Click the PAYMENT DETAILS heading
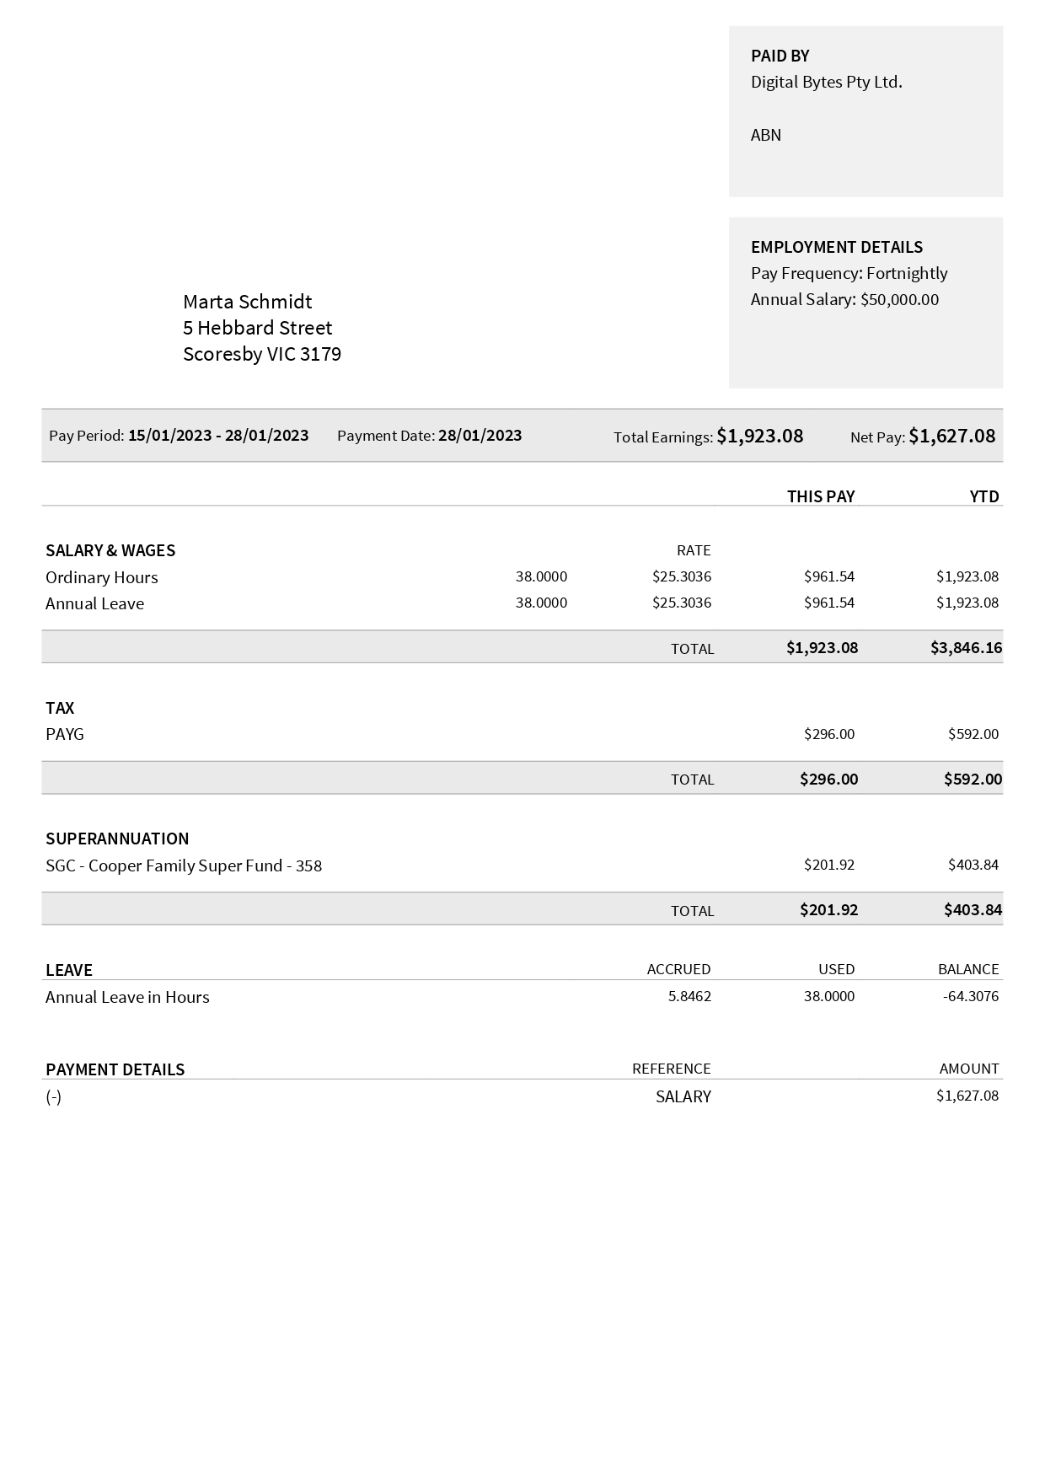Screen dimensions: 1045x1479 tap(115, 1069)
